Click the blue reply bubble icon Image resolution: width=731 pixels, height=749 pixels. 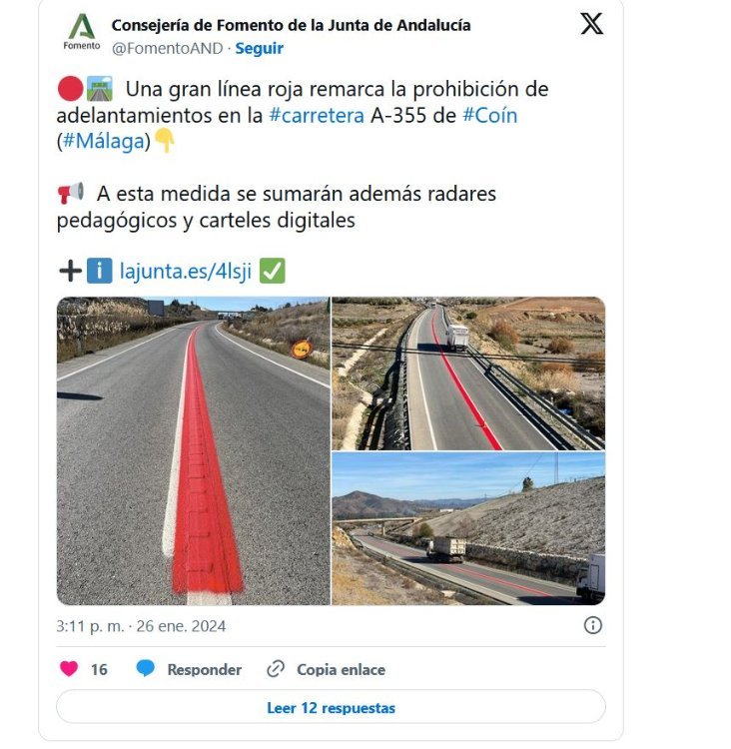point(145,669)
